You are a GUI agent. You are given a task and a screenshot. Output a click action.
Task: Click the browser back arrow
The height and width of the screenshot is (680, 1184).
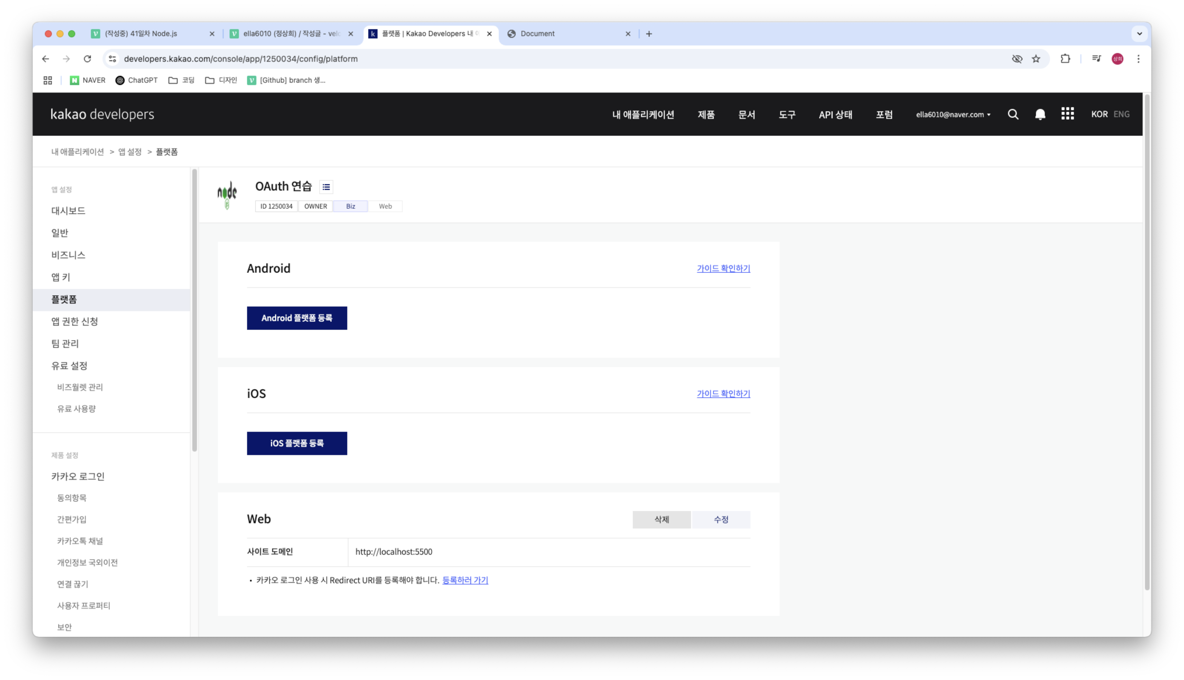tap(45, 59)
